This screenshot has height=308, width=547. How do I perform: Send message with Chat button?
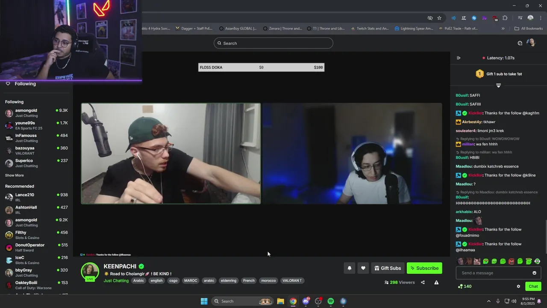point(533,287)
